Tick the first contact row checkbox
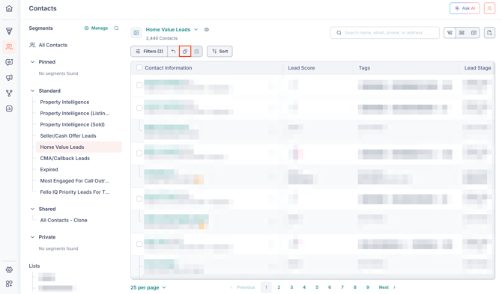The height and width of the screenshot is (294, 502). click(x=139, y=85)
